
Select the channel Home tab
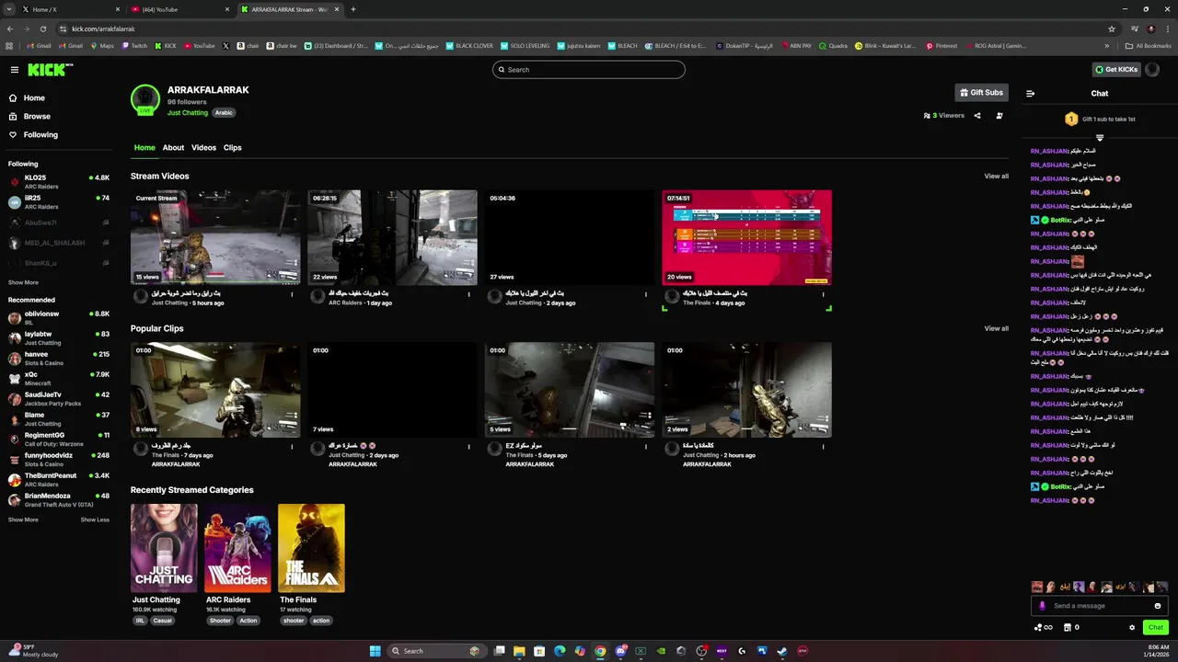(x=144, y=148)
